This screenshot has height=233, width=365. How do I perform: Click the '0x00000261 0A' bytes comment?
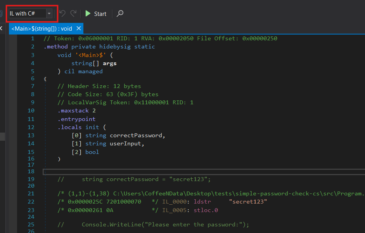108,210
